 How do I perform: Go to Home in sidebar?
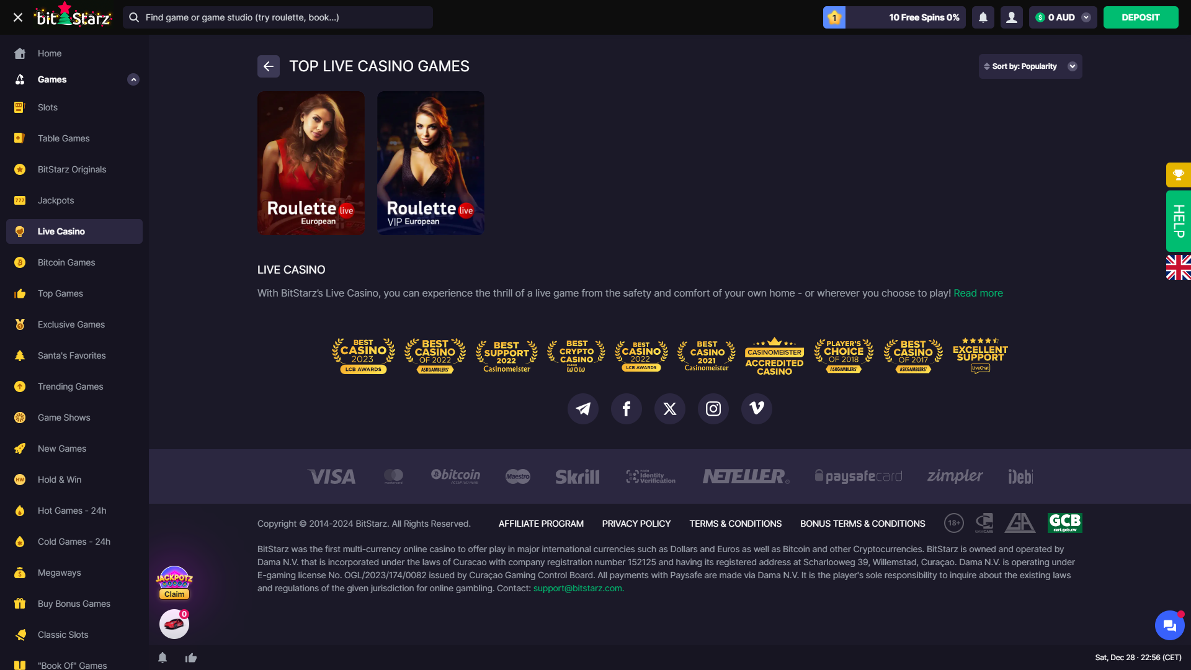(x=74, y=53)
